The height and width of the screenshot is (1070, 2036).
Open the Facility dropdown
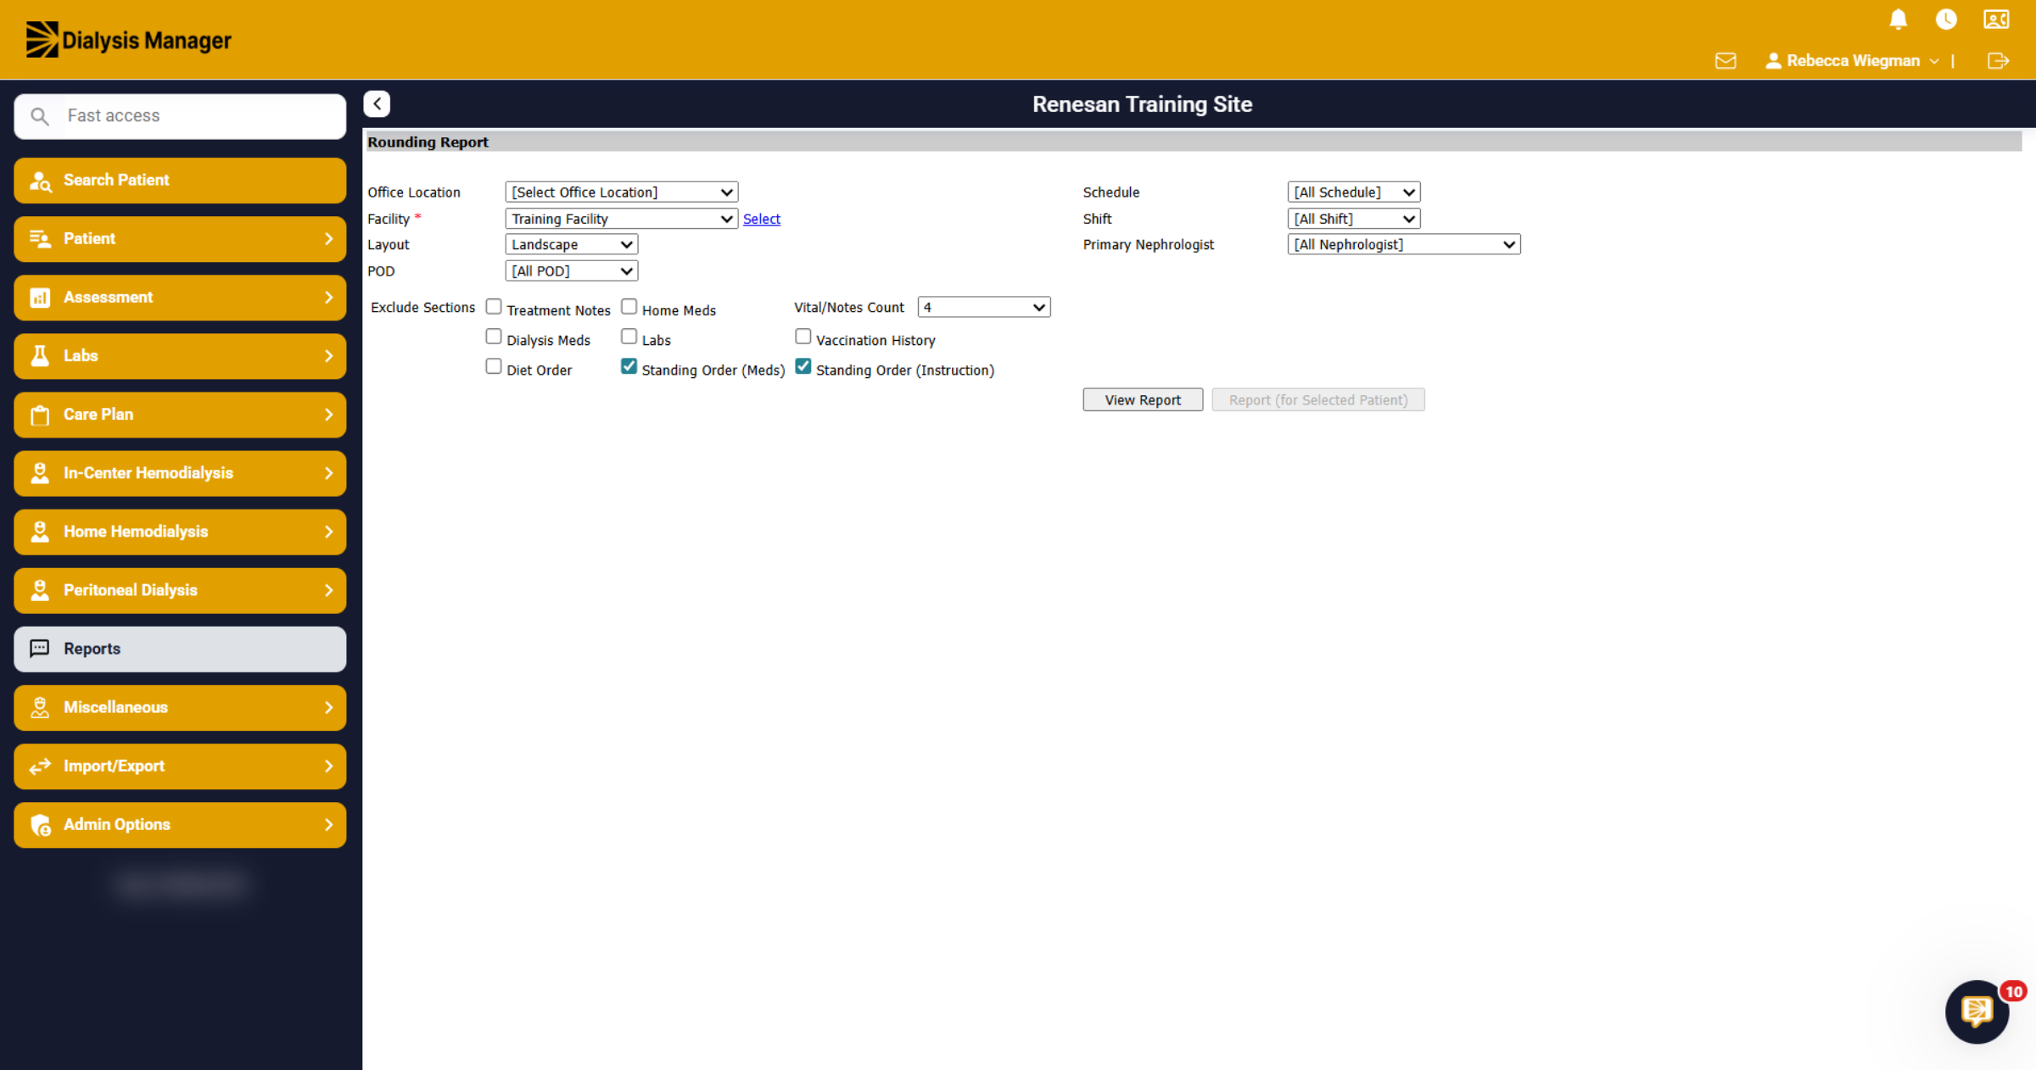[622, 219]
